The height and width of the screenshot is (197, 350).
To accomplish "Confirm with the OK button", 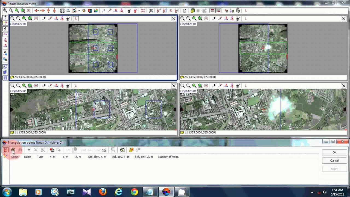I will 334,152.
